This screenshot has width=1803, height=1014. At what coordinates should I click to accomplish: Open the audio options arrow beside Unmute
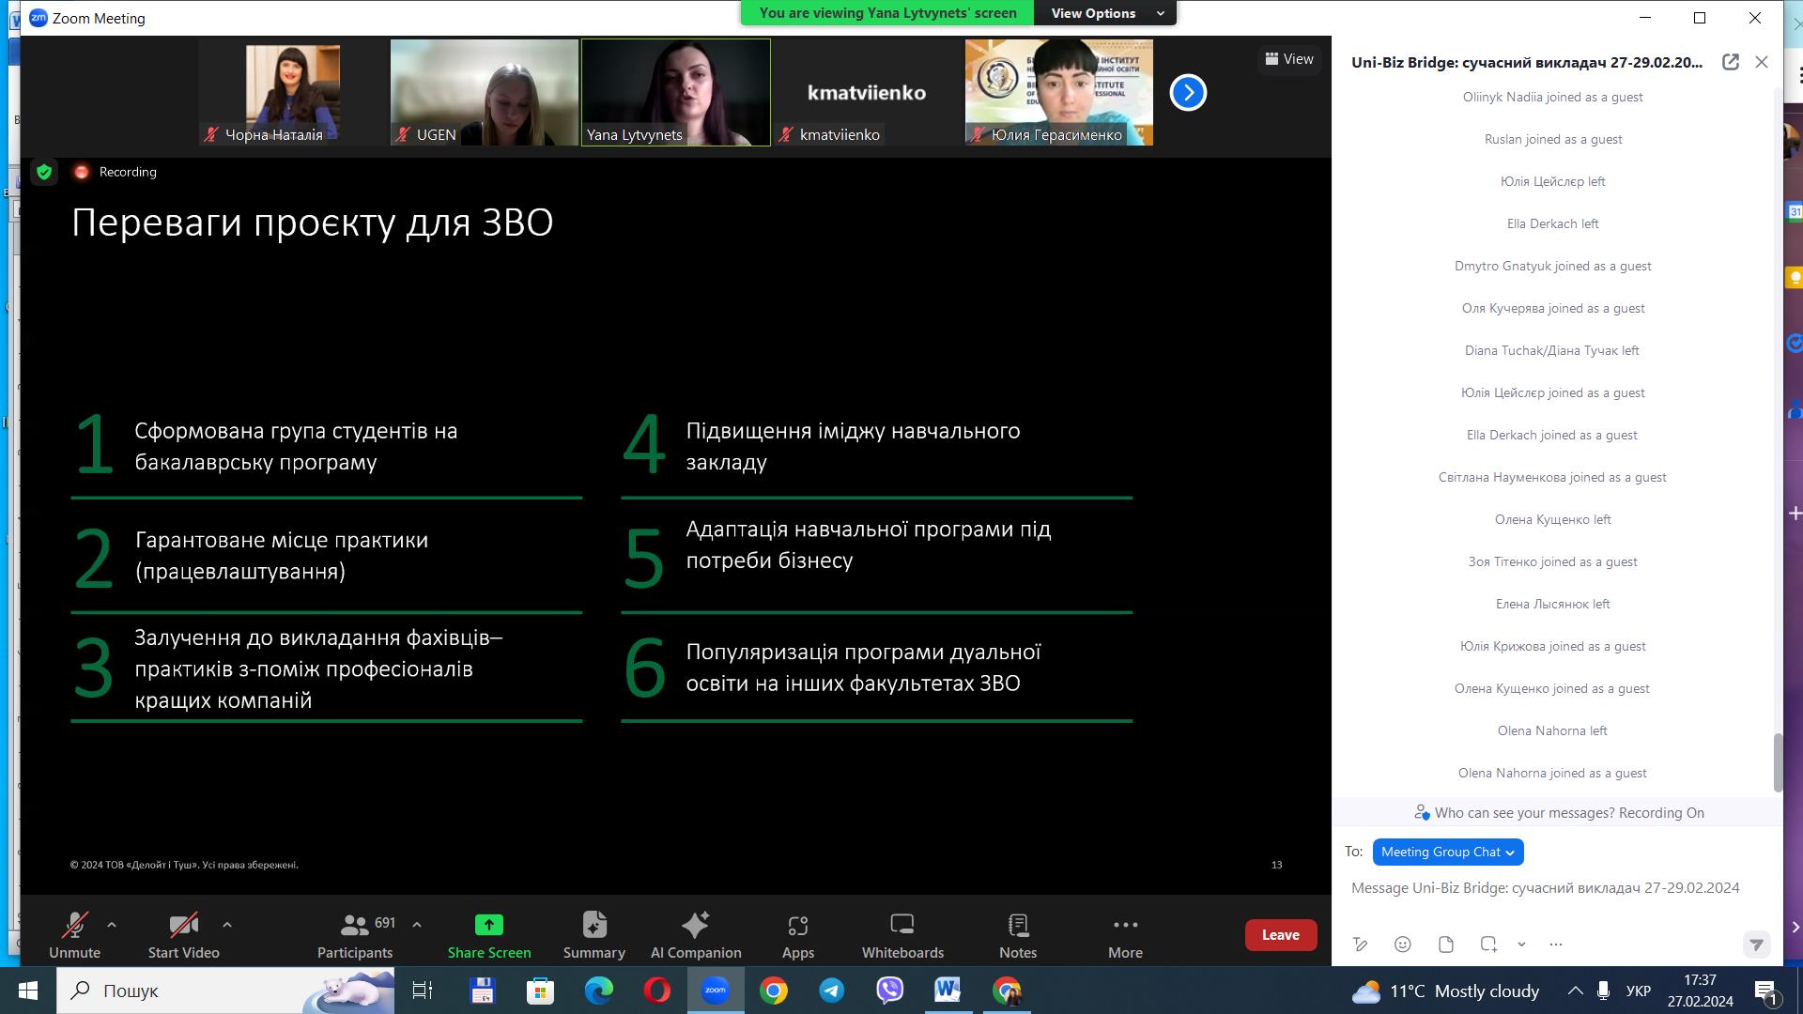(112, 925)
